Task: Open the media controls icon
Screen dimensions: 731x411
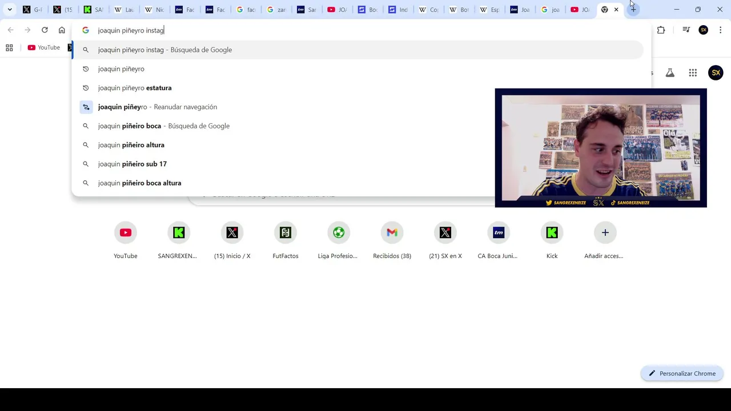Action: (x=686, y=30)
